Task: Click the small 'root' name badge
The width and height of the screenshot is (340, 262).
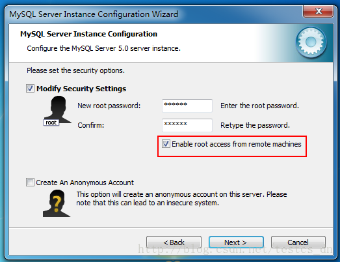Action: click(51, 123)
